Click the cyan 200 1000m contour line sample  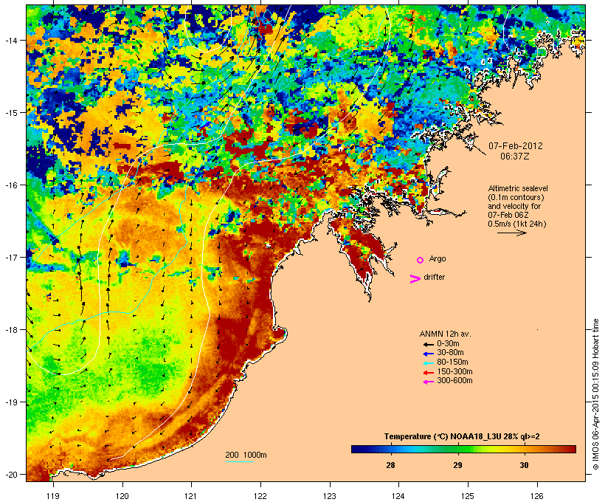[239, 461]
